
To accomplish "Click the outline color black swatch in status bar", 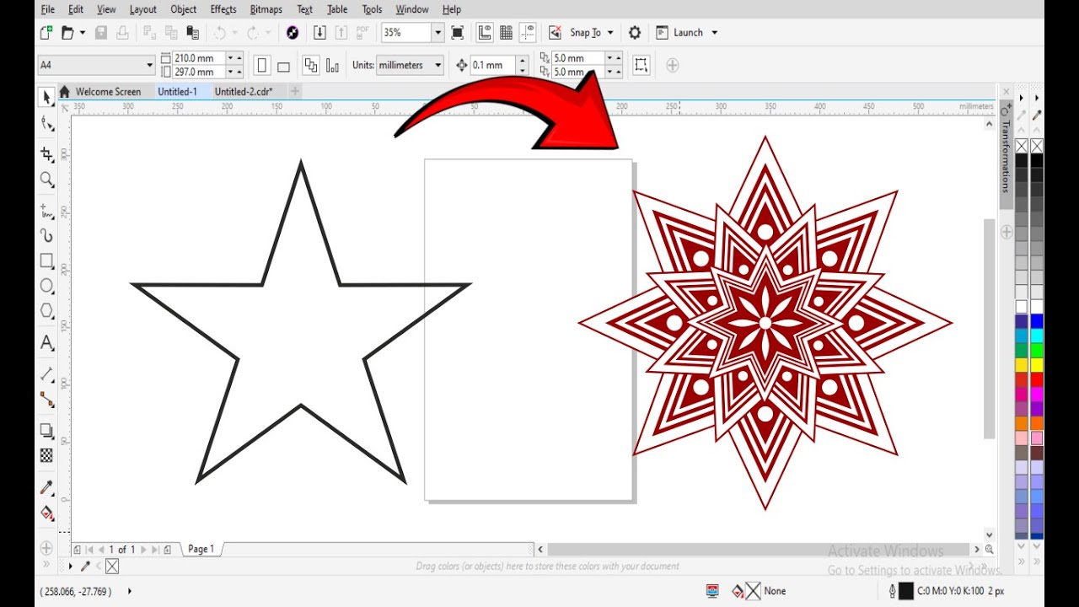I will coord(905,591).
